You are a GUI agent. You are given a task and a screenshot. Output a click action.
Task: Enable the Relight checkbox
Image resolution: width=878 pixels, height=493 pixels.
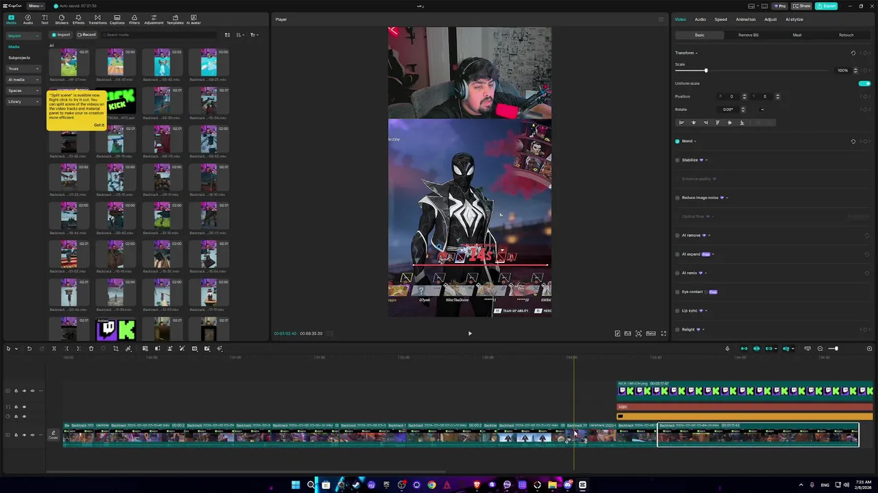(677, 329)
